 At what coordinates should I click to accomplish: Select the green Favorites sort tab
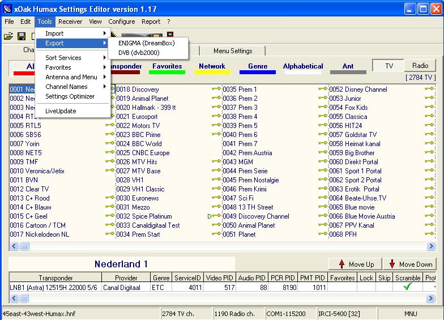click(x=167, y=68)
